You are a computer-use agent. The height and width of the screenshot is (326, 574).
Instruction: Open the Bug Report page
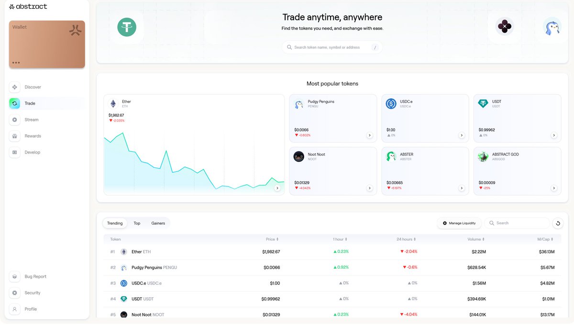(x=47, y=276)
